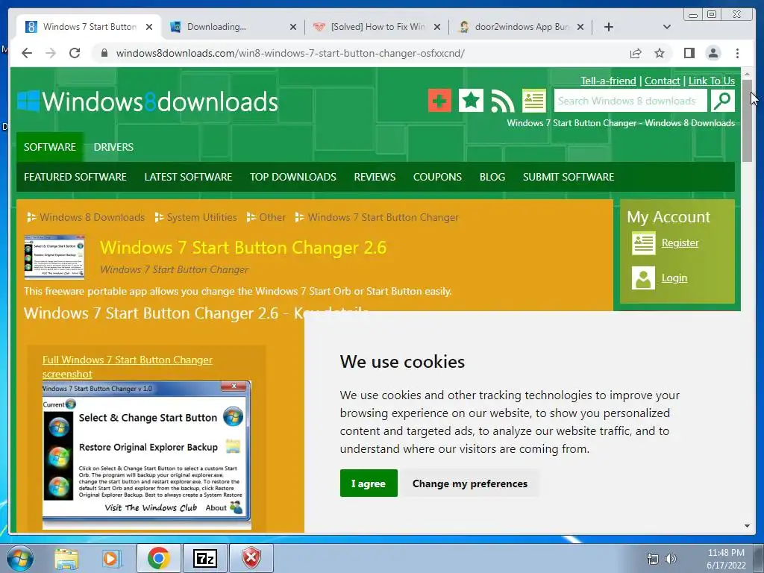764x573 pixels.
Task: Click the small app thumbnail beside the title
Action: tap(54, 257)
